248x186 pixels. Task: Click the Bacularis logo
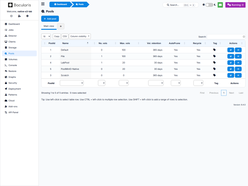19,5
